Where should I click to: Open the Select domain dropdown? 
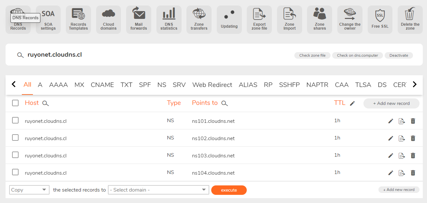tap(158, 190)
